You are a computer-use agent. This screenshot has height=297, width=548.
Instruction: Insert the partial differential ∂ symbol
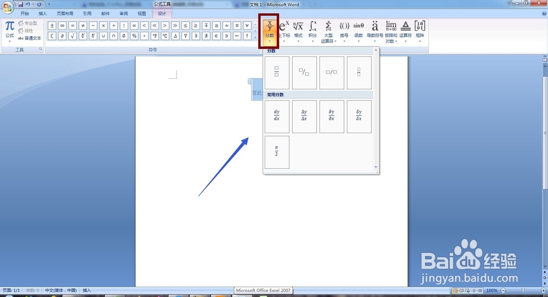click(x=62, y=36)
